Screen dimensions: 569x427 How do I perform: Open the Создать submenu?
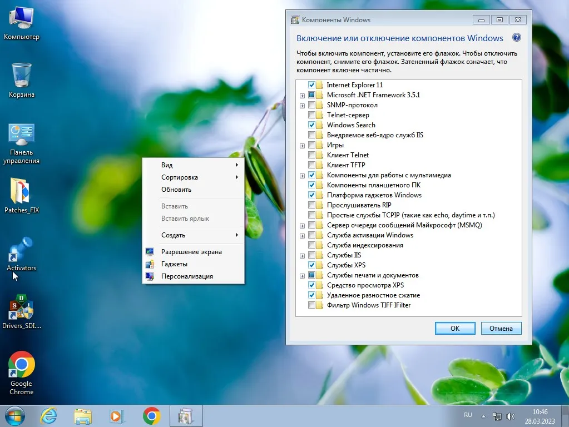coord(194,235)
